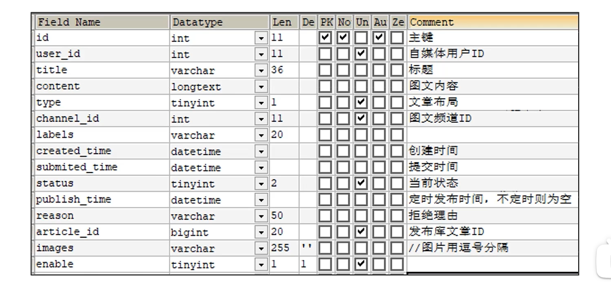Select the comment 自媒体用户ID
The image size is (611, 295).
(x=447, y=54)
